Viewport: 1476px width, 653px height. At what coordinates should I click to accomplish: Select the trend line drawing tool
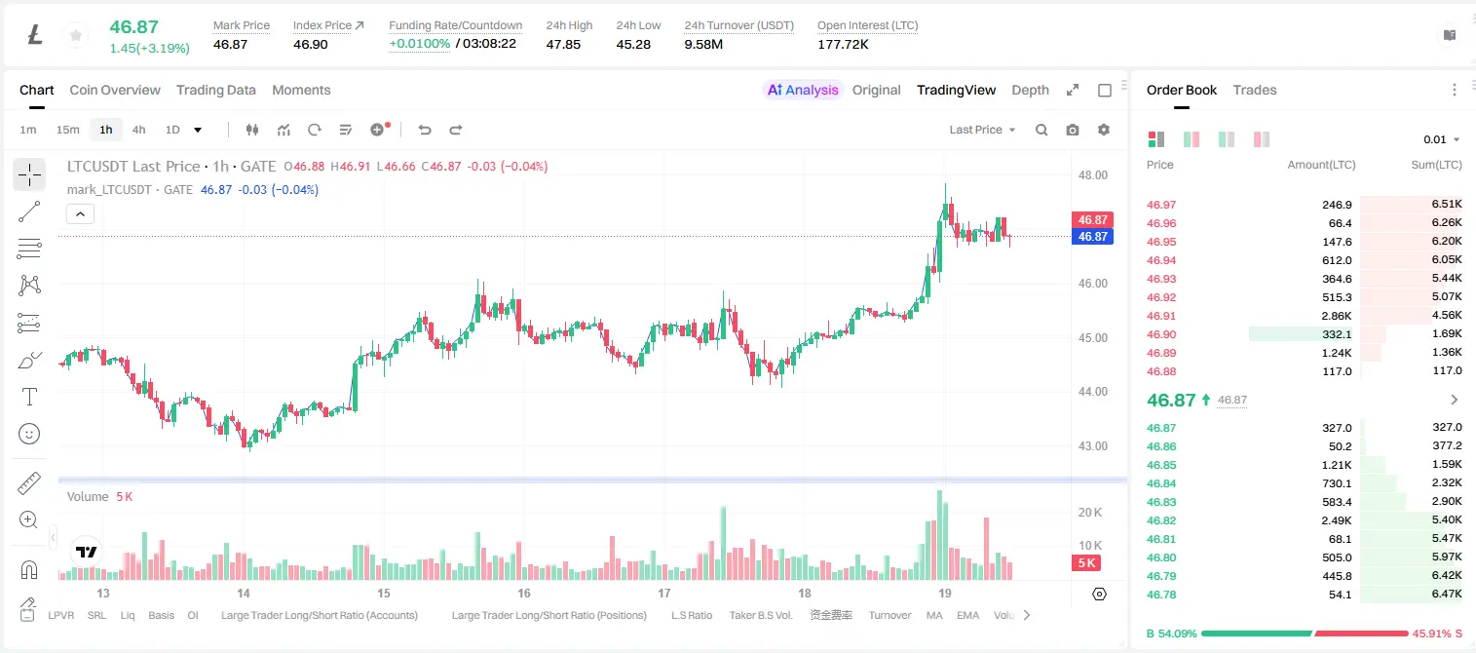coord(29,211)
